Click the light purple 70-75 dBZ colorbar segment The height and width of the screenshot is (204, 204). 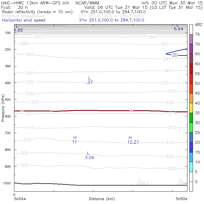pyautogui.click(x=191, y=39)
